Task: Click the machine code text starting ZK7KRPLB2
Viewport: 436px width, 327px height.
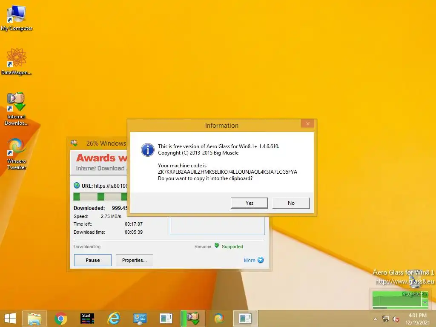Action: (x=227, y=172)
